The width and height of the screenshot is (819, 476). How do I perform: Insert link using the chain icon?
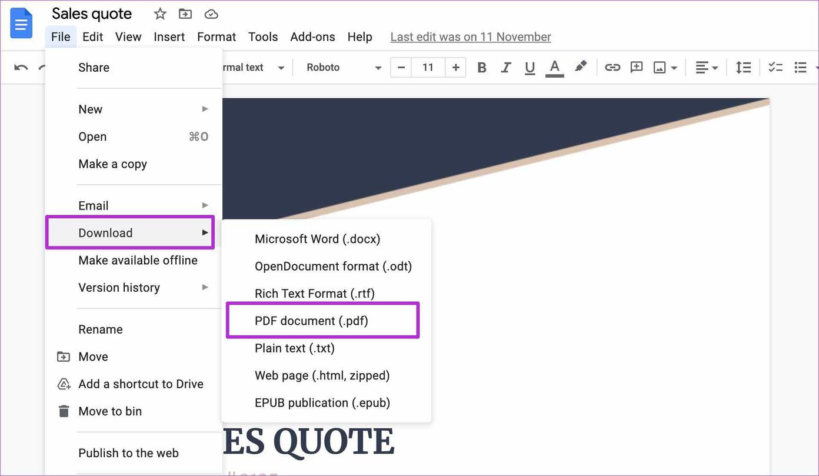pos(612,68)
